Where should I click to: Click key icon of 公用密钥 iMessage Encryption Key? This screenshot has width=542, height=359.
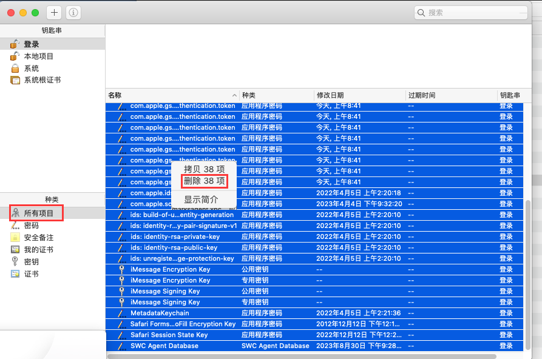coord(121,269)
